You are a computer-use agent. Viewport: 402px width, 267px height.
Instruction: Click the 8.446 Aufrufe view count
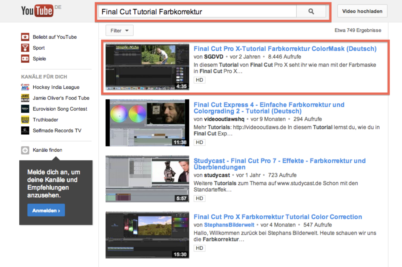[284, 57]
